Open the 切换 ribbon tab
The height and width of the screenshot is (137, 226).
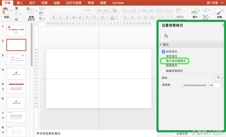44,3
